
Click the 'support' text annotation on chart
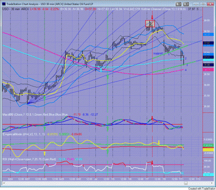tap(158, 53)
